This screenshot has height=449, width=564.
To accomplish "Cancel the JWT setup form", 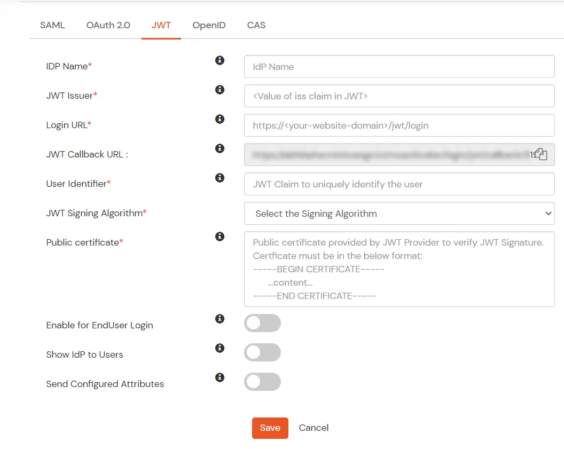I will coord(314,428).
